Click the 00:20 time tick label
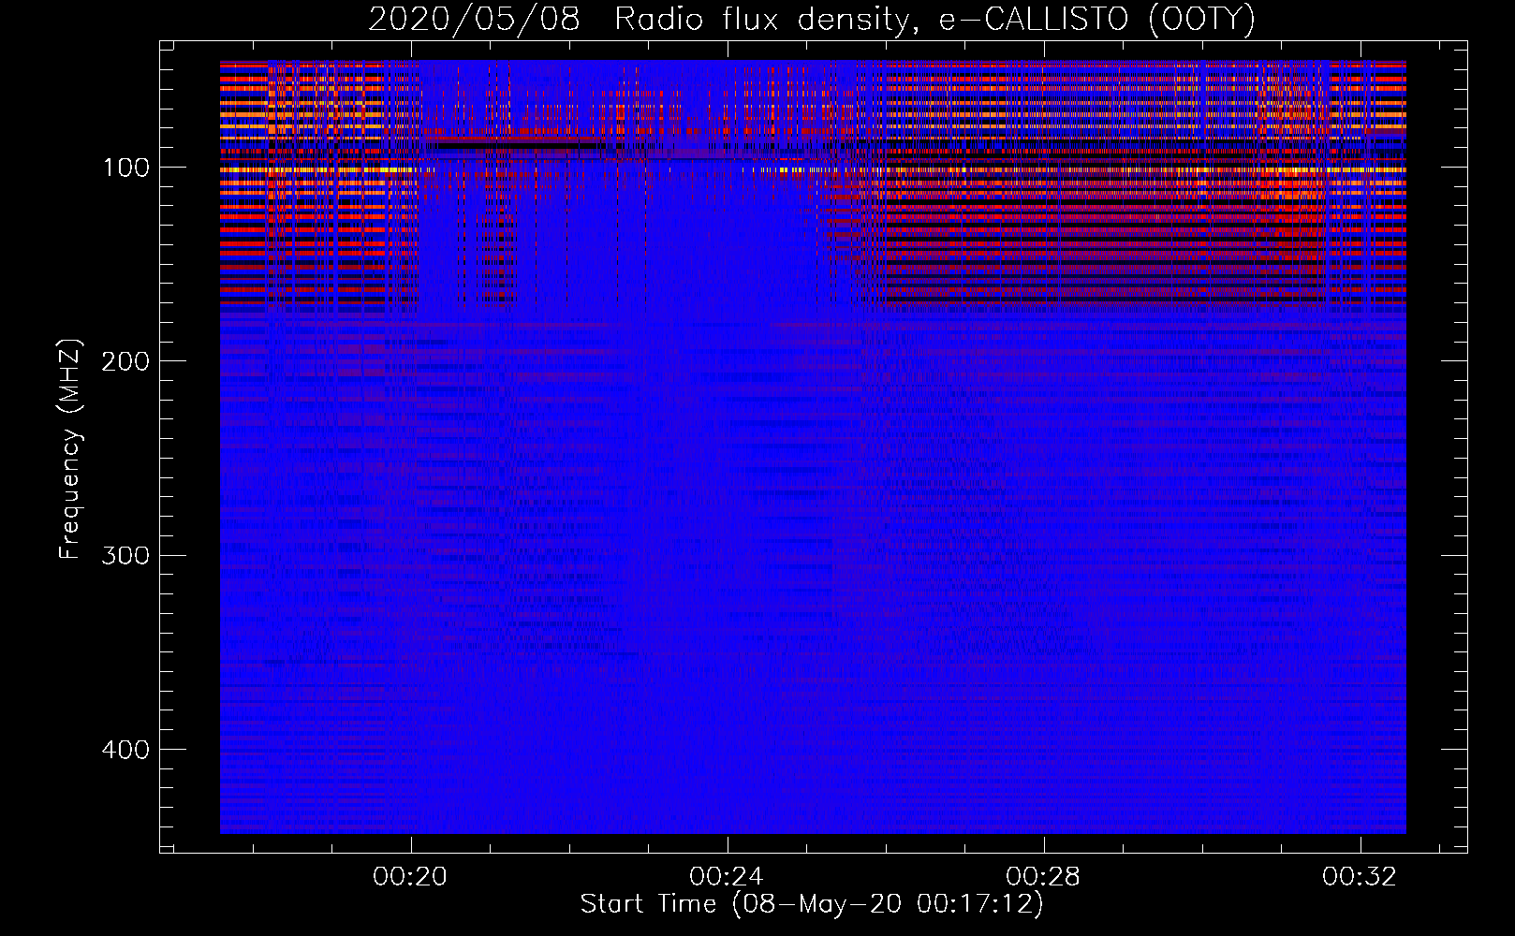Screen dimensions: 1515x936 pyautogui.click(x=410, y=877)
